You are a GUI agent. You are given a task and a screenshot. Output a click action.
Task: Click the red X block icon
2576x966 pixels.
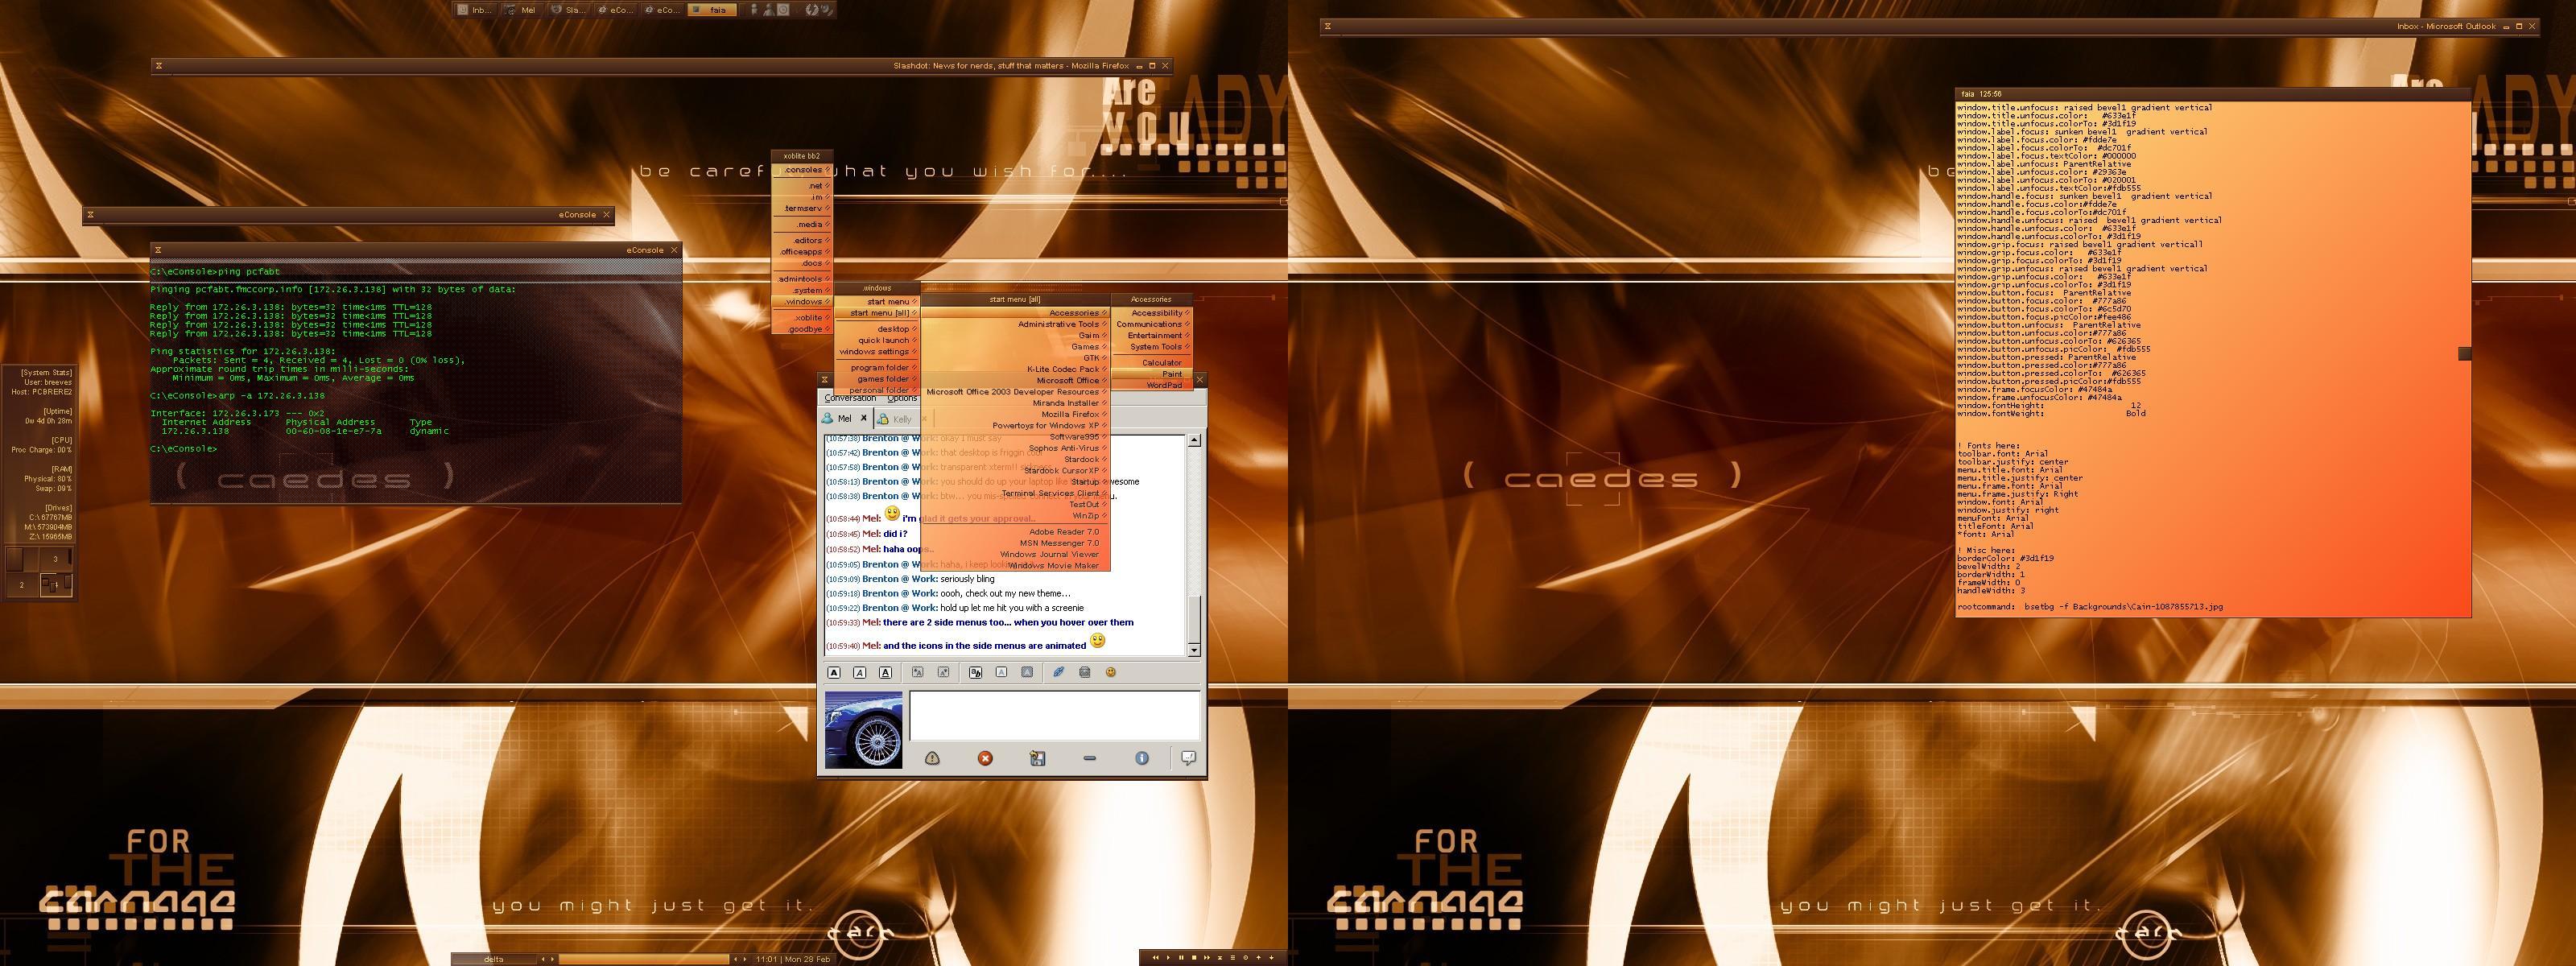click(985, 758)
